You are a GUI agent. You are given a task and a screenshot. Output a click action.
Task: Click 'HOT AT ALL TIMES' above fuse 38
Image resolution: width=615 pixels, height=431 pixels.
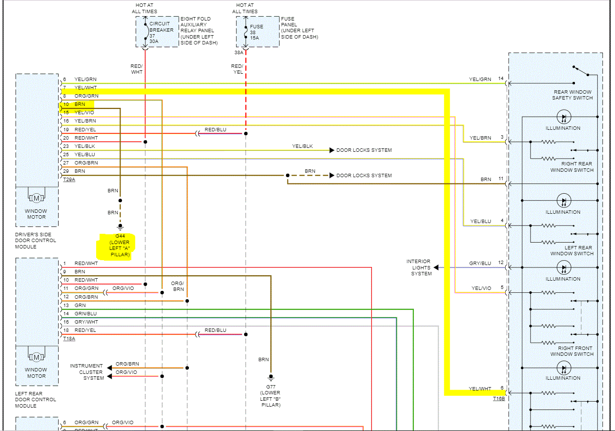[x=245, y=8]
